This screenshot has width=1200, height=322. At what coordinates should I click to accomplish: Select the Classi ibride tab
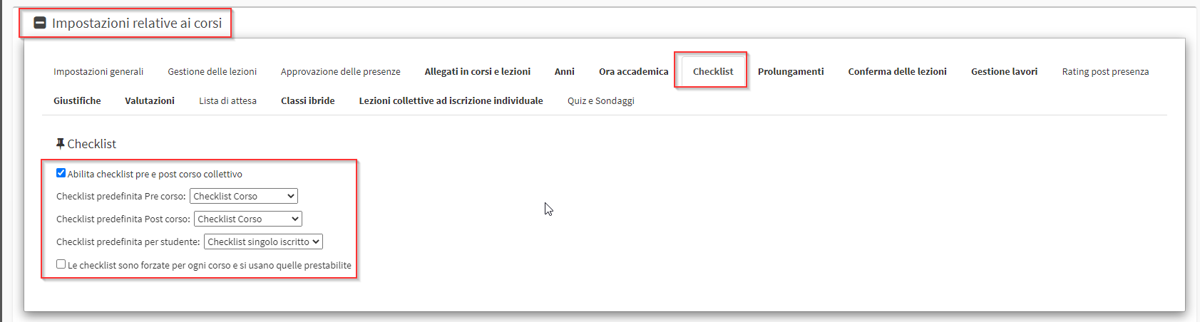[x=308, y=100]
